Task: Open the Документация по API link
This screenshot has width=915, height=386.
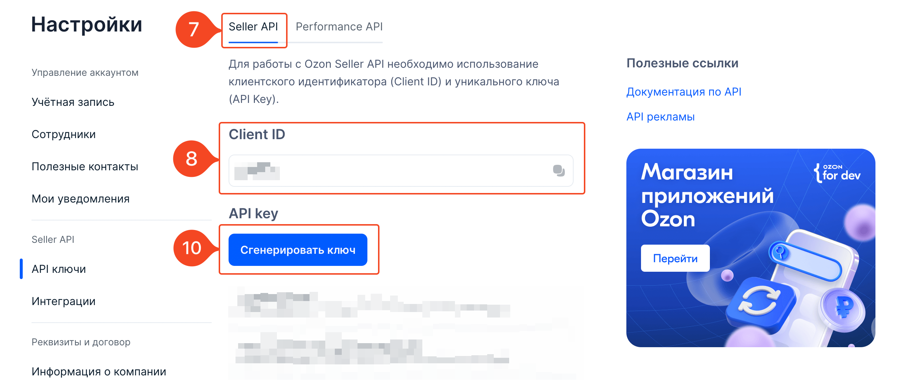Action: click(x=684, y=92)
